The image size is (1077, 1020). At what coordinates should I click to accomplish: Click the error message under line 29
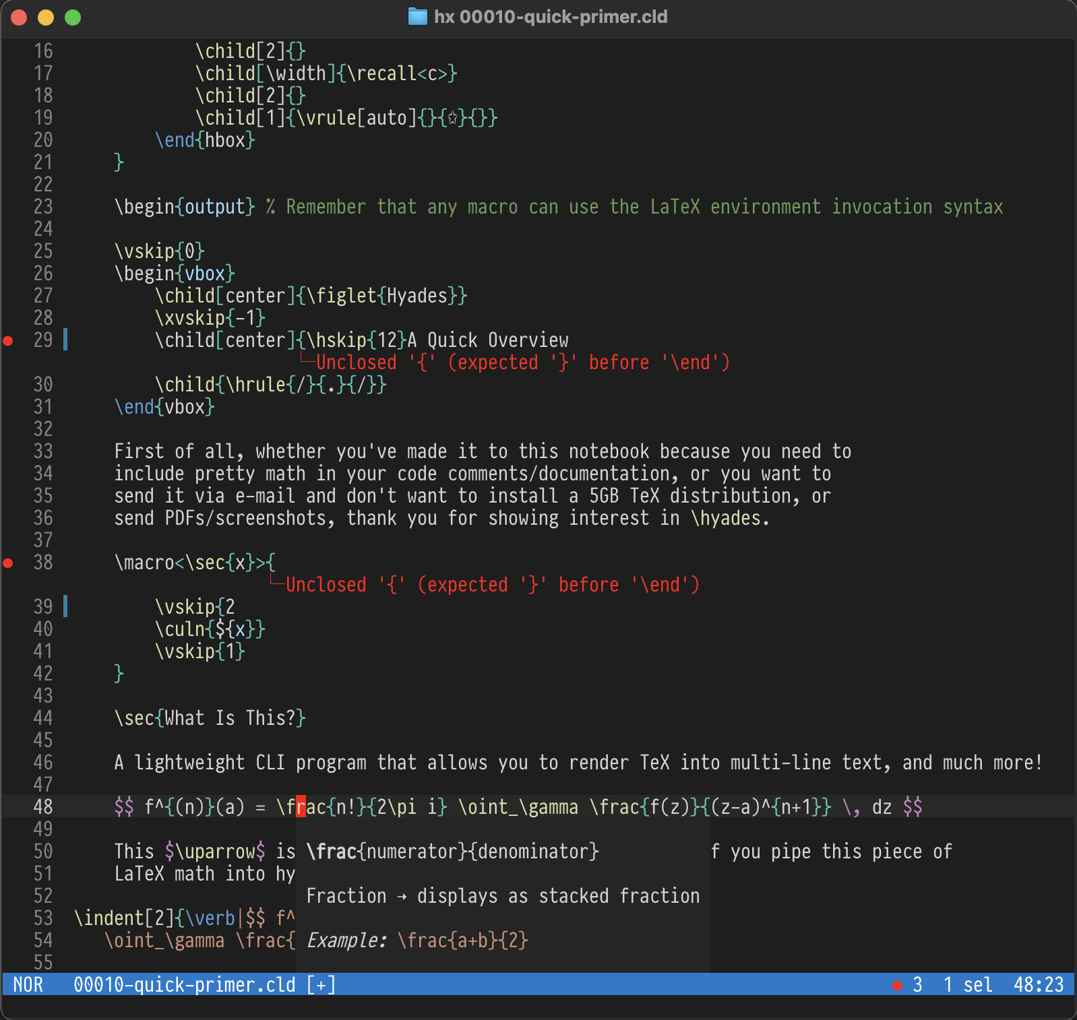tap(523, 362)
